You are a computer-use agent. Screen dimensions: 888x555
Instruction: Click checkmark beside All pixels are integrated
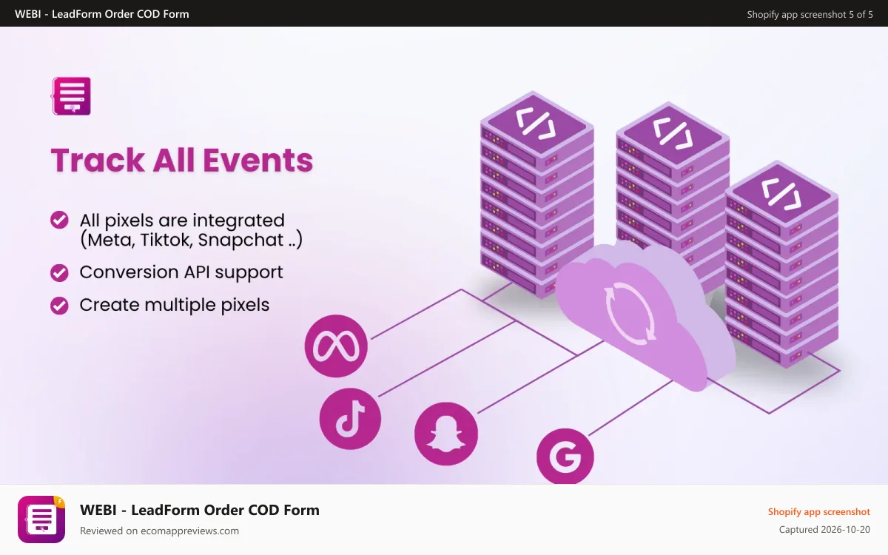click(59, 220)
